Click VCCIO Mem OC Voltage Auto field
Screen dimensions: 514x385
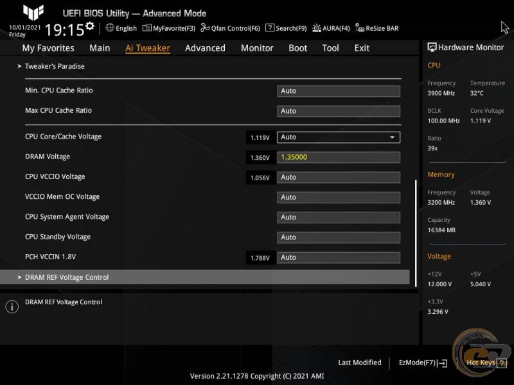[339, 197]
